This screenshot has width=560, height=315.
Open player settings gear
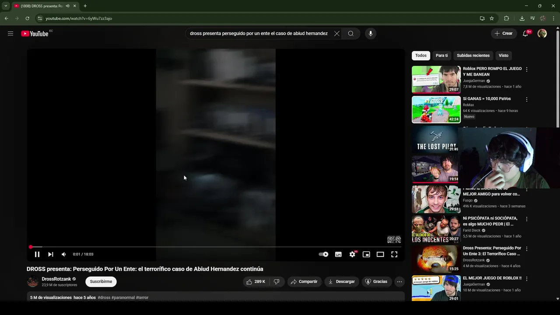coord(352,254)
